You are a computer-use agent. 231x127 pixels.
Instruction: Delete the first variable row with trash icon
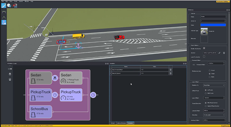pos(171,70)
